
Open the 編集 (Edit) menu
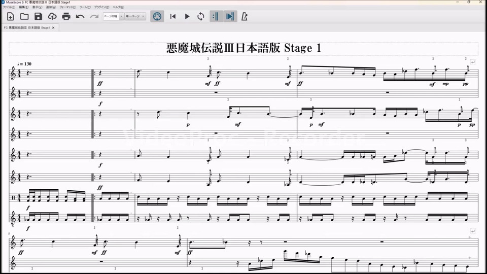pos(23,7)
